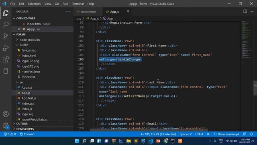Open the Source Control view
Screen dimensions: 257x145
(6, 36)
